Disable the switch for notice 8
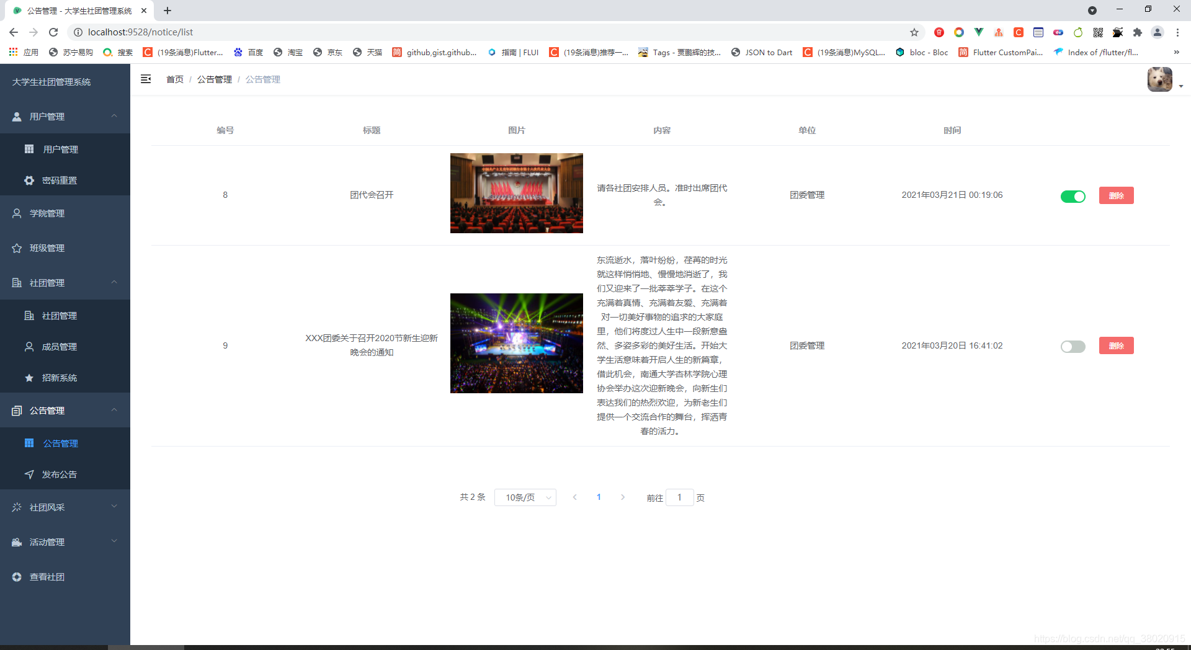Image resolution: width=1191 pixels, height=650 pixels. pyautogui.click(x=1073, y=196)
